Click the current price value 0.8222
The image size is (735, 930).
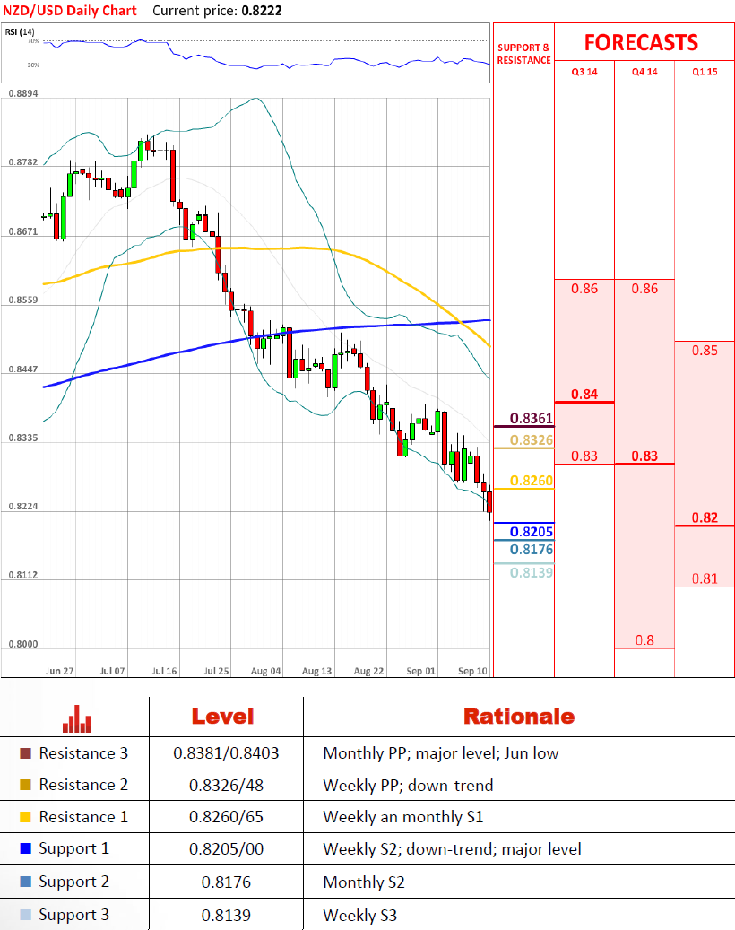click(262, 11)
